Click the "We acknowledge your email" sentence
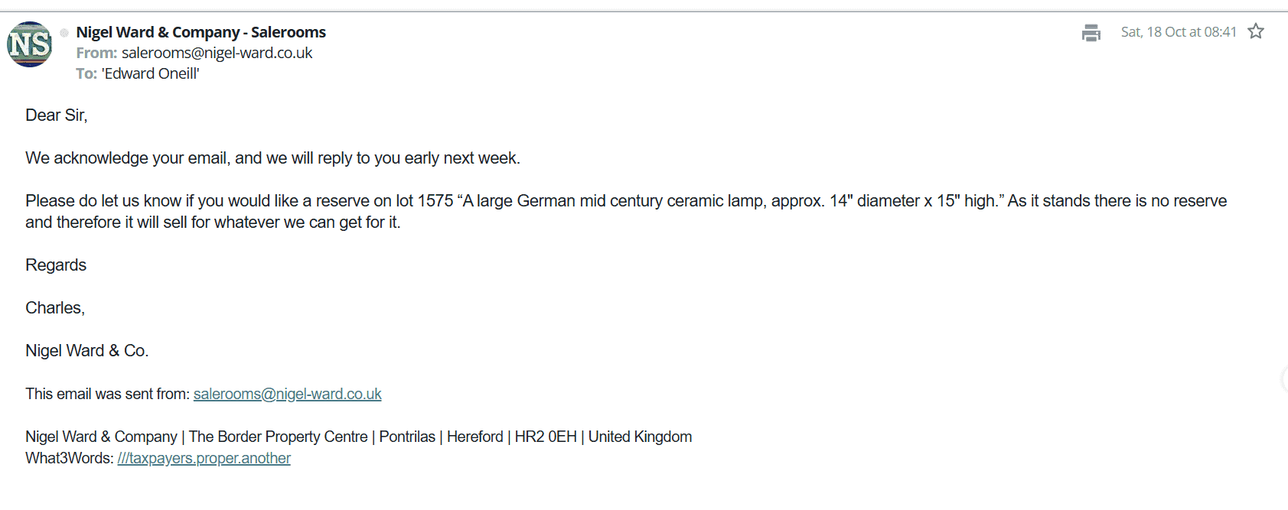The image size is (1288, 510). tap(272, 158)
